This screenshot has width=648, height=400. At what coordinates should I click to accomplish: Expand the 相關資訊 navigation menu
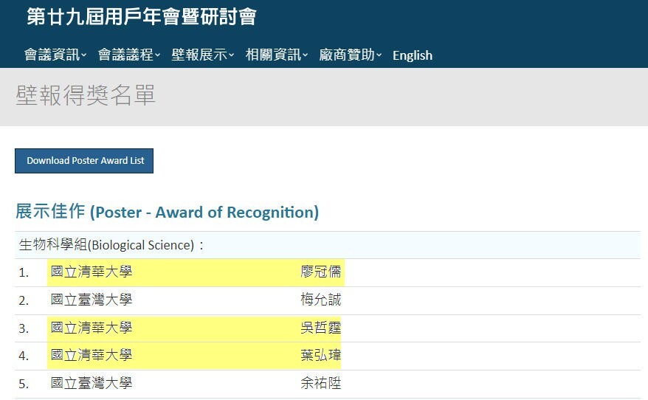277,55
